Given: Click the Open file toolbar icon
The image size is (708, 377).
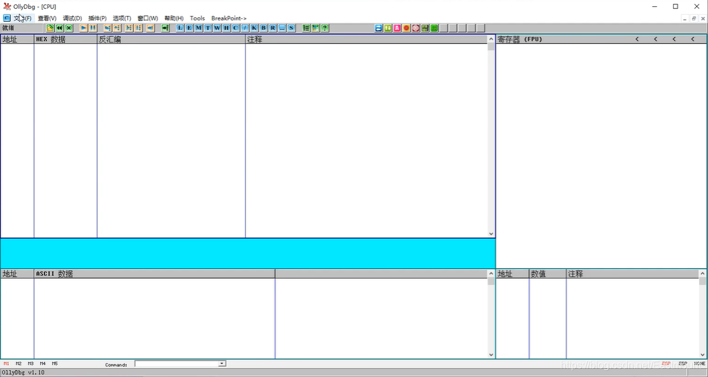Looking at the screenshot, I should tap(50, 28).
